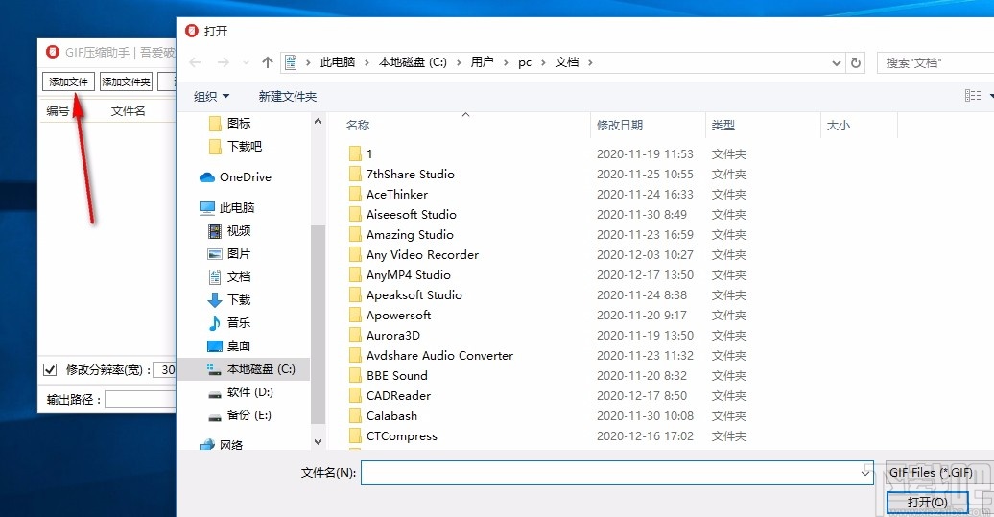The width and height of the screenshot is (994, 517).
Task: Expand address bar history dropdown
Action: point(836,62)
